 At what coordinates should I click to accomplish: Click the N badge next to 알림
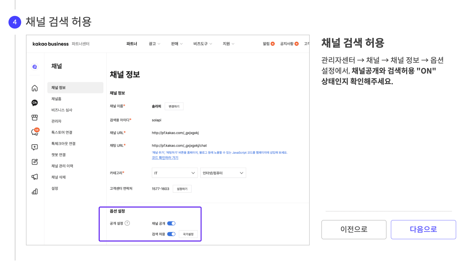tap(273, 44)
